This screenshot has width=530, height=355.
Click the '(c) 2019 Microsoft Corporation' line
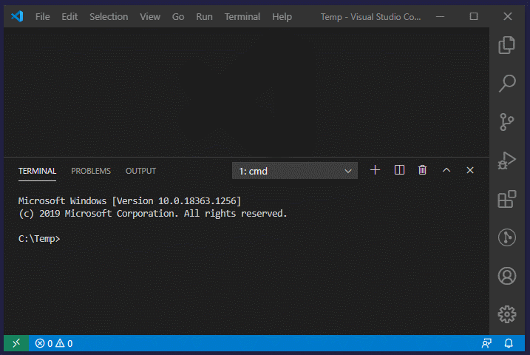pos(152,214)
